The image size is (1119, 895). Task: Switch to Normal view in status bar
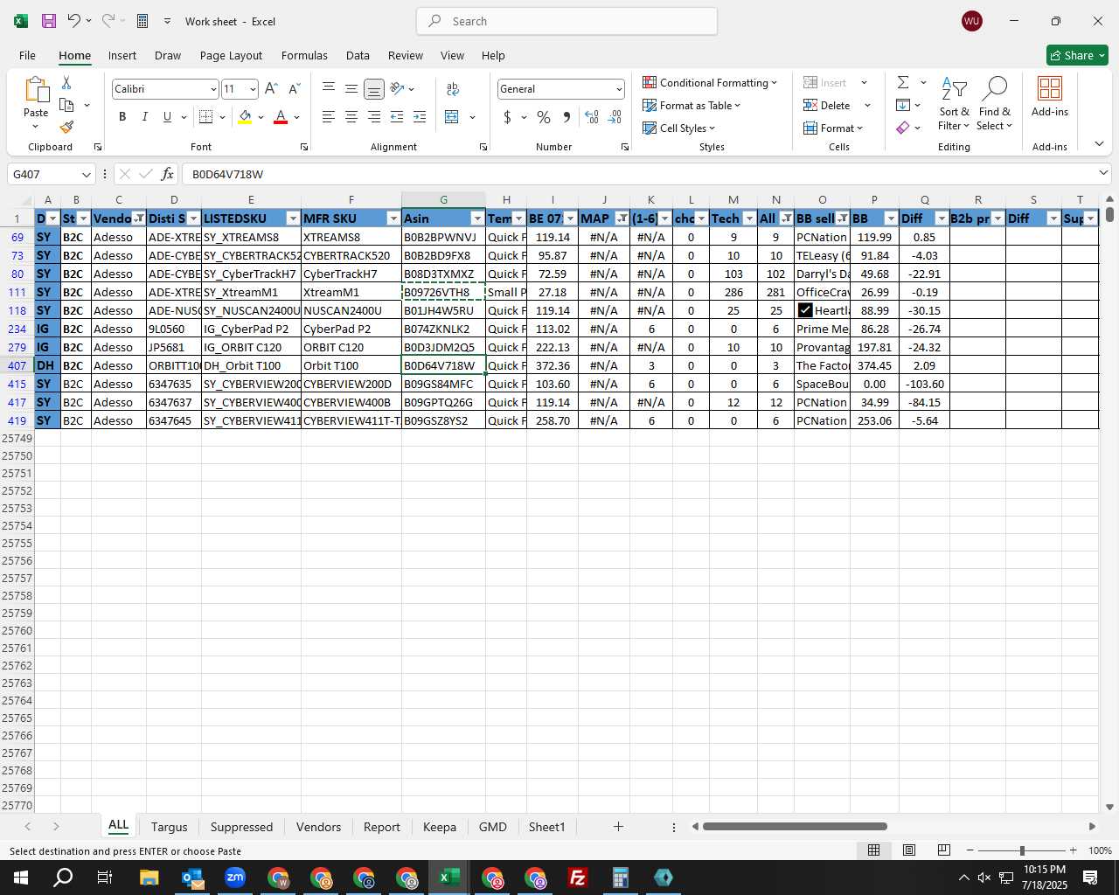(873, 850)
